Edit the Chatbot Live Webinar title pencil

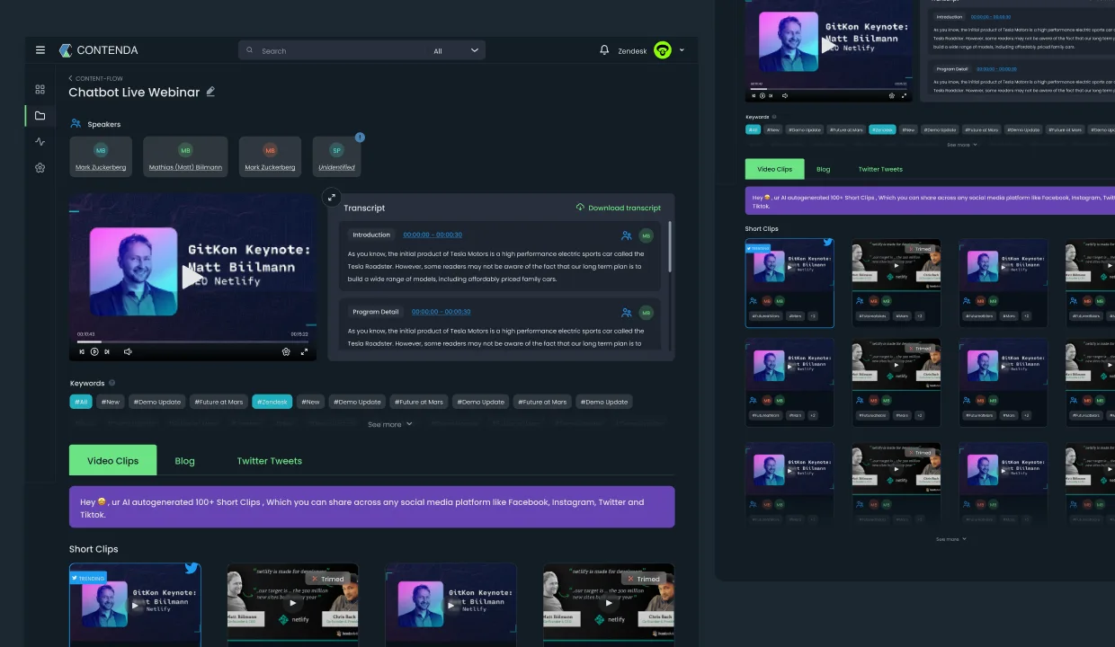(x=210, y=92)
